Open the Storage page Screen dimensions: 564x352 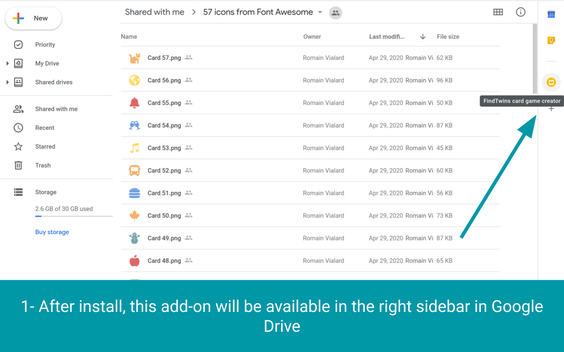point(46,192)
